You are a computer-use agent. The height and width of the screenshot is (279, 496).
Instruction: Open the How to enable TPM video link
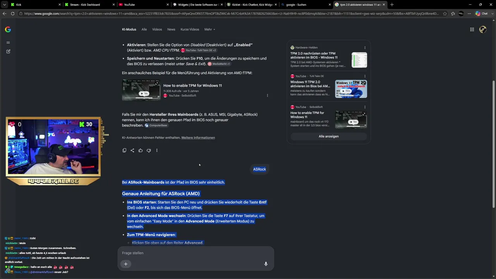point(193,86)
